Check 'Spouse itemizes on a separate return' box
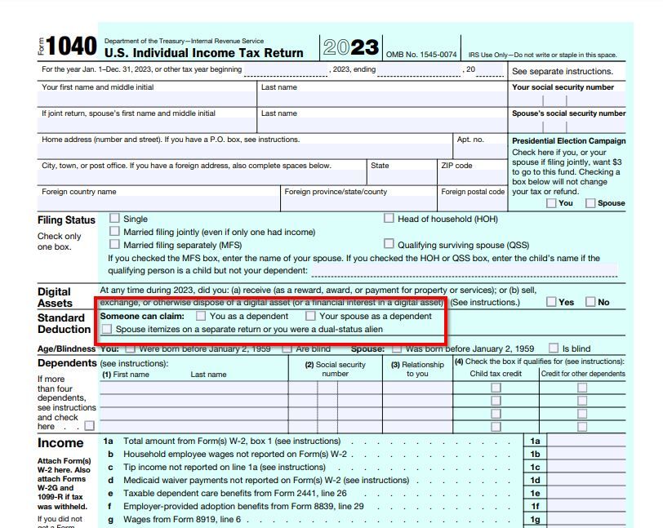 [107, 329]
